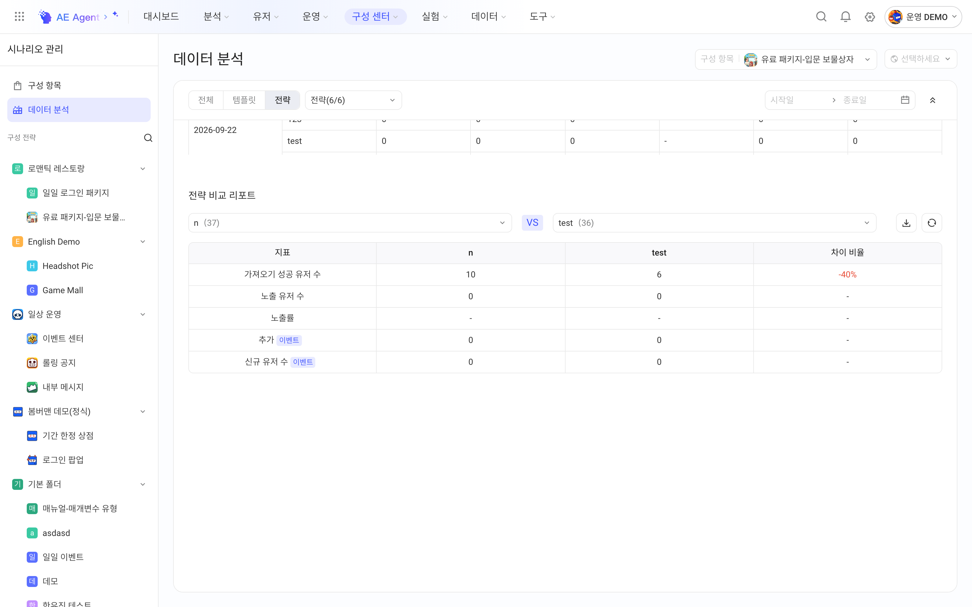
Task: Open the 구성 센터 menu
Action: (x=375, y=16)
